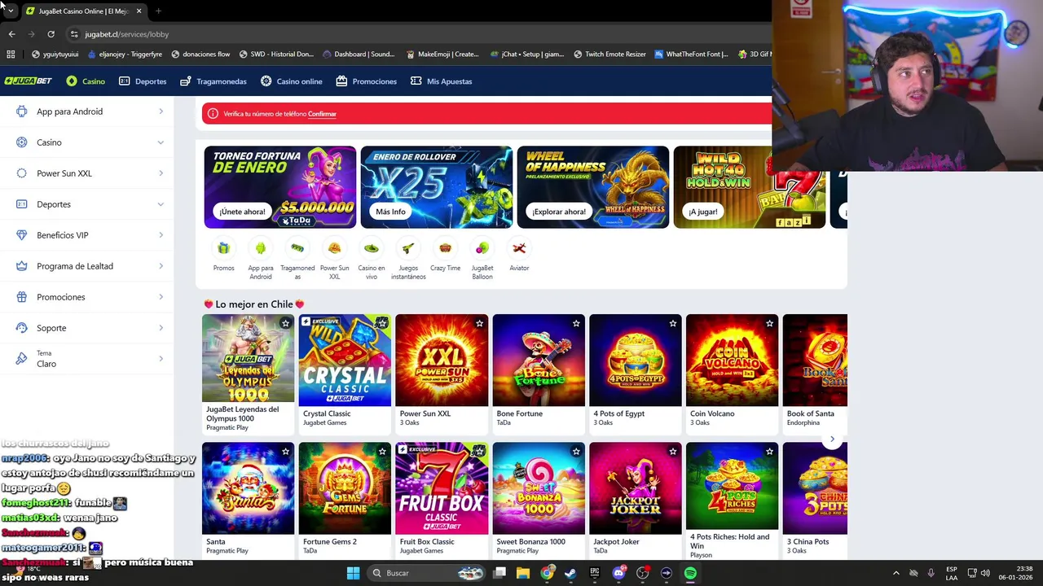Open the Juegos instantáneos category icon
The width and height of the screenshot is (1043, 586).
coord(408,248)
